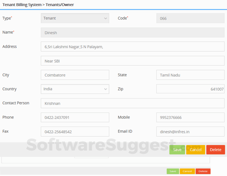Click the Type label
The height and width of the screenshot is (176, 227).
[x=7, y=18]
